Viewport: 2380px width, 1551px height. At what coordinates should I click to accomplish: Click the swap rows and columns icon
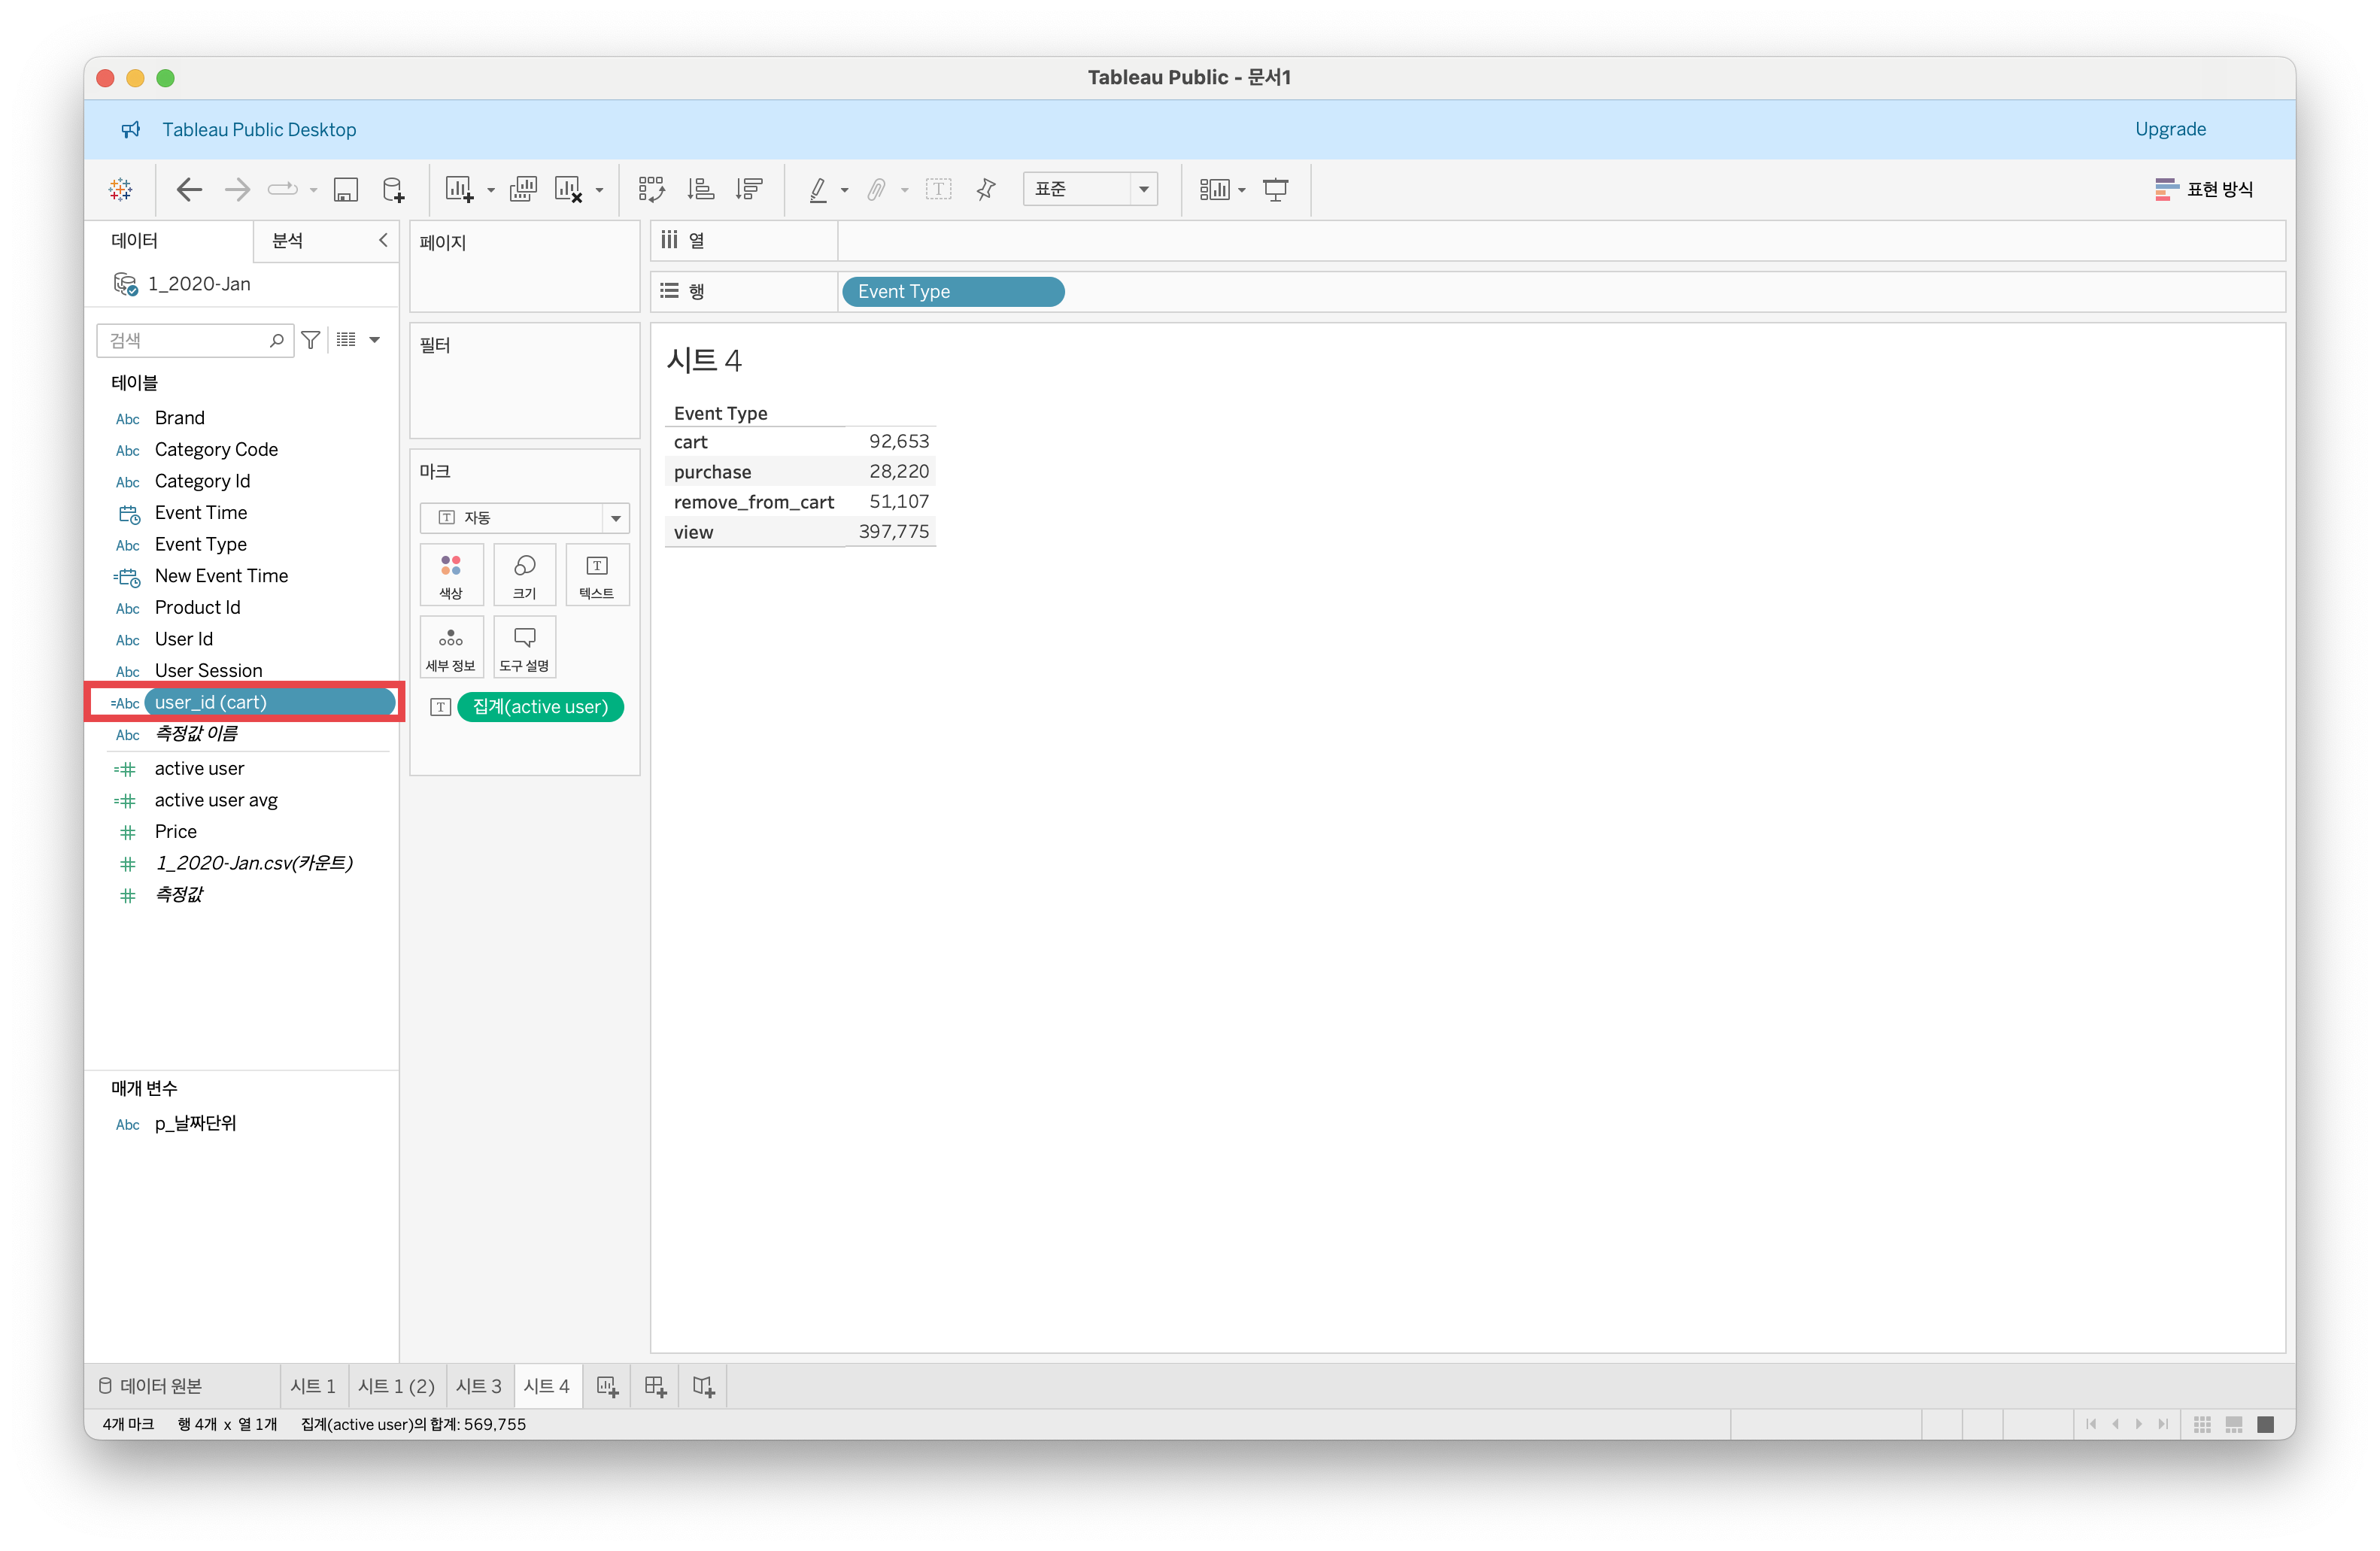pyautogui.click(x=652, y=189)
